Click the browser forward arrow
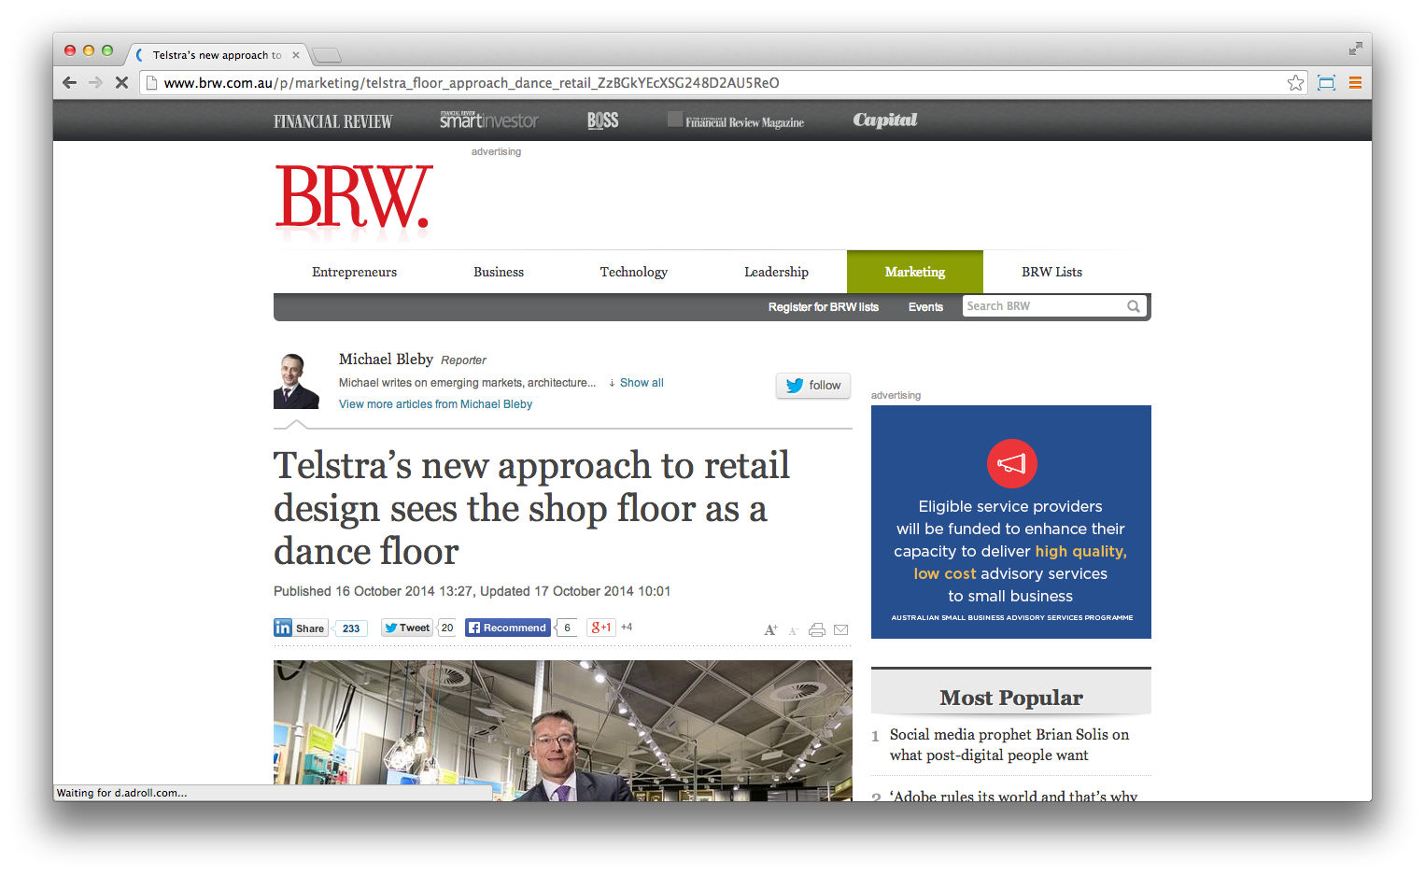 pyautogui.click(x=95, y=82)
